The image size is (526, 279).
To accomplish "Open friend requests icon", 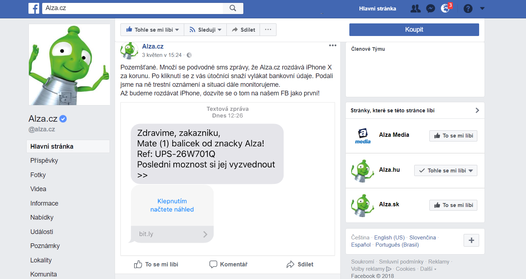I will 415,9.
